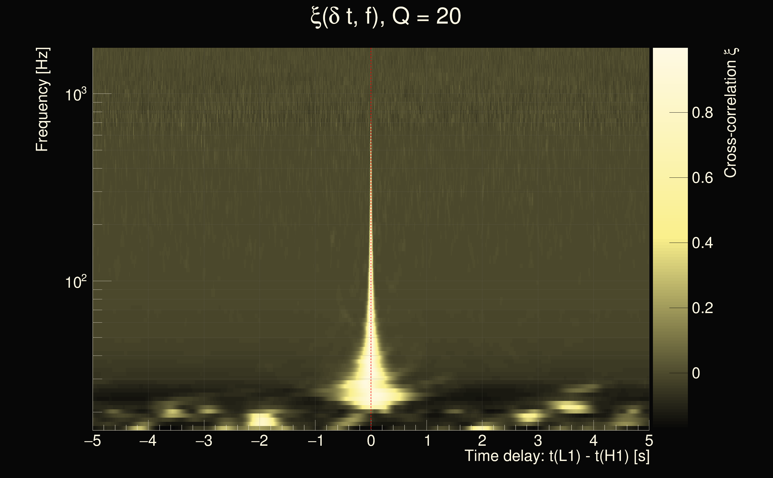
Task: Click the –2 tick label on time axis
Action: tap(260, 441)
